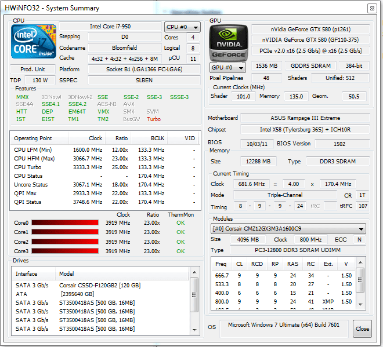Click the PCIe v2.0 x16 field
Screen dimensions: 383x347
(310, 51)
